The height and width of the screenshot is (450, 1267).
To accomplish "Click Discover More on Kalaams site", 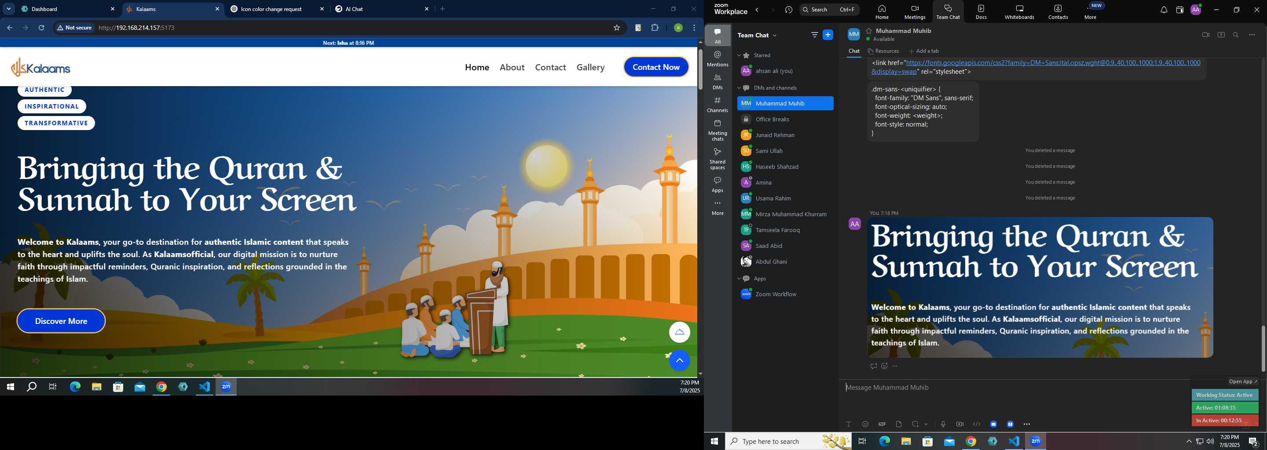I will [61, 321].
